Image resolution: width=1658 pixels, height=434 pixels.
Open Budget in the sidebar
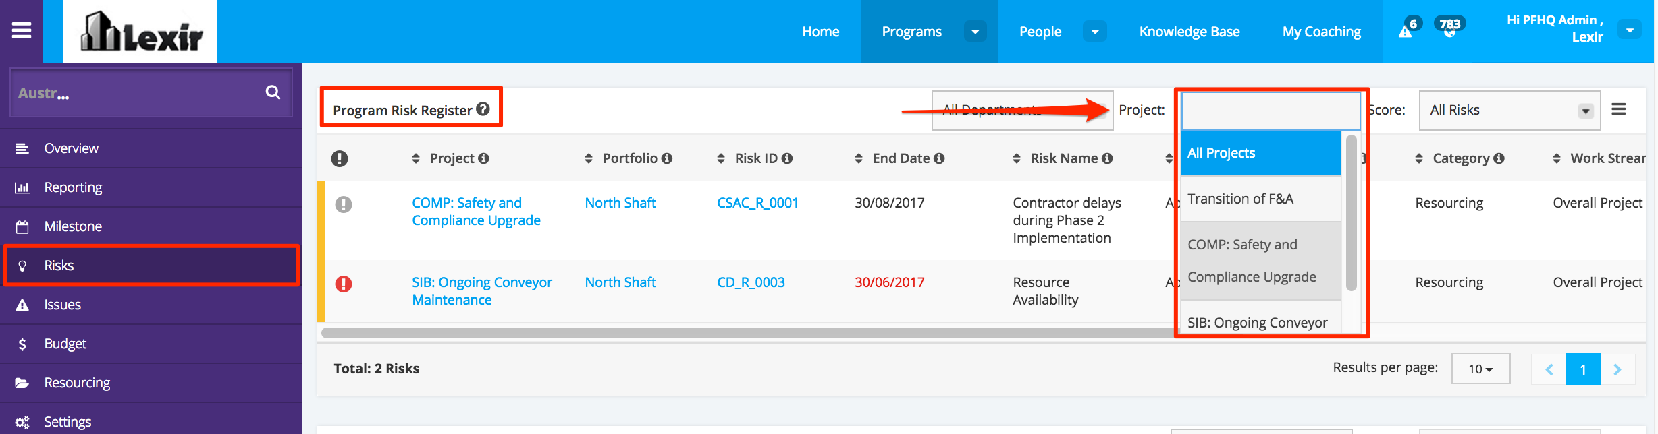151,344
